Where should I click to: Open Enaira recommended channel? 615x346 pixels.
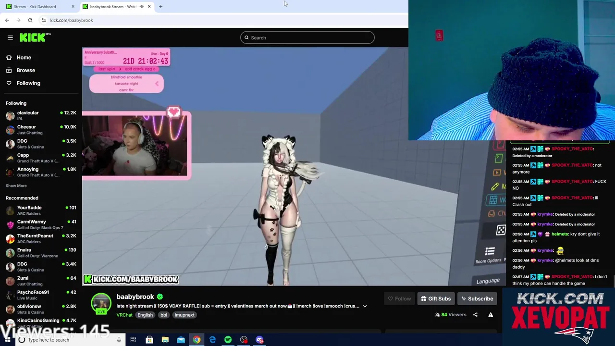(41, 253)
